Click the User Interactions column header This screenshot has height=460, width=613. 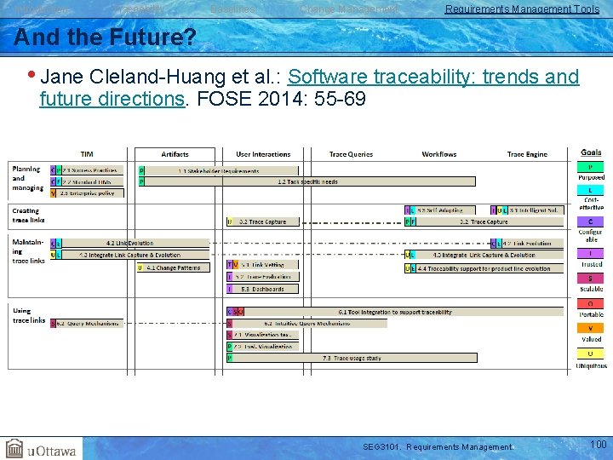263,154
